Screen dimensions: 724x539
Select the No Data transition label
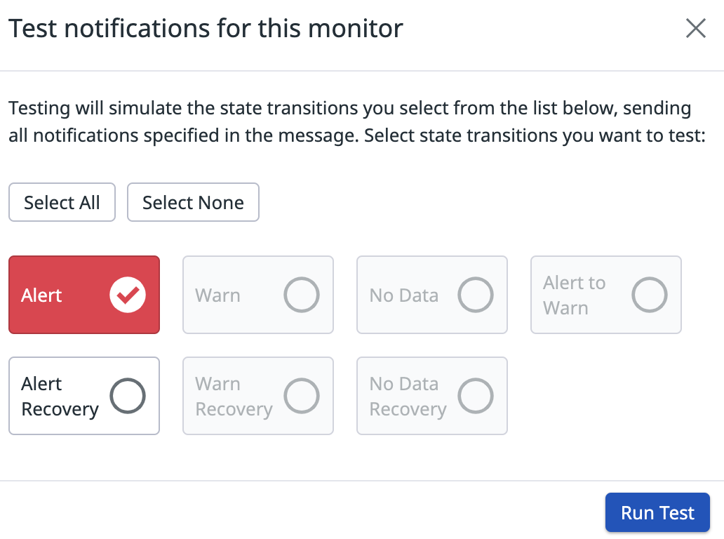click(x=404, y=295)
